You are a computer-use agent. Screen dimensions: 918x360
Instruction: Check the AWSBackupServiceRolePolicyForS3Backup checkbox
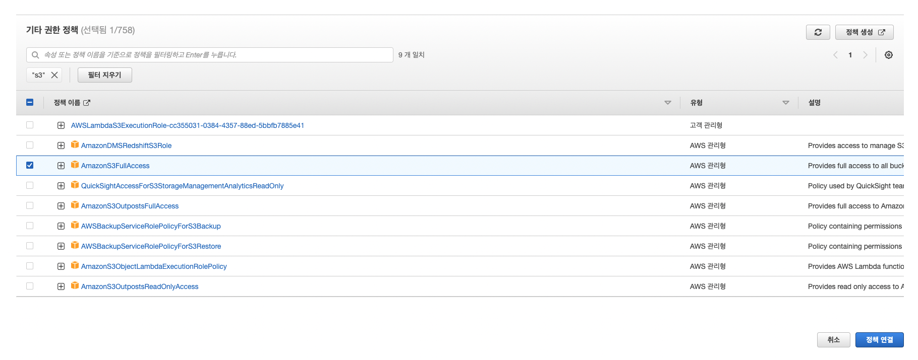pyautogui.click(x=30, y=226)
